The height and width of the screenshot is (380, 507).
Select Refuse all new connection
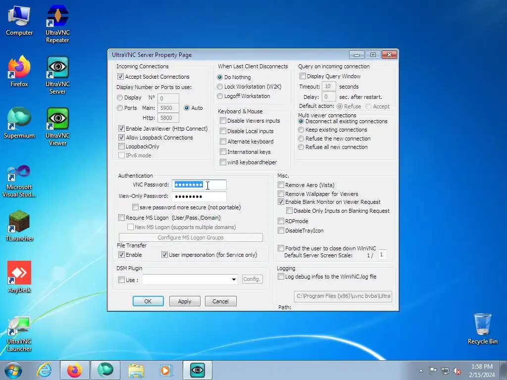[301, 147]
